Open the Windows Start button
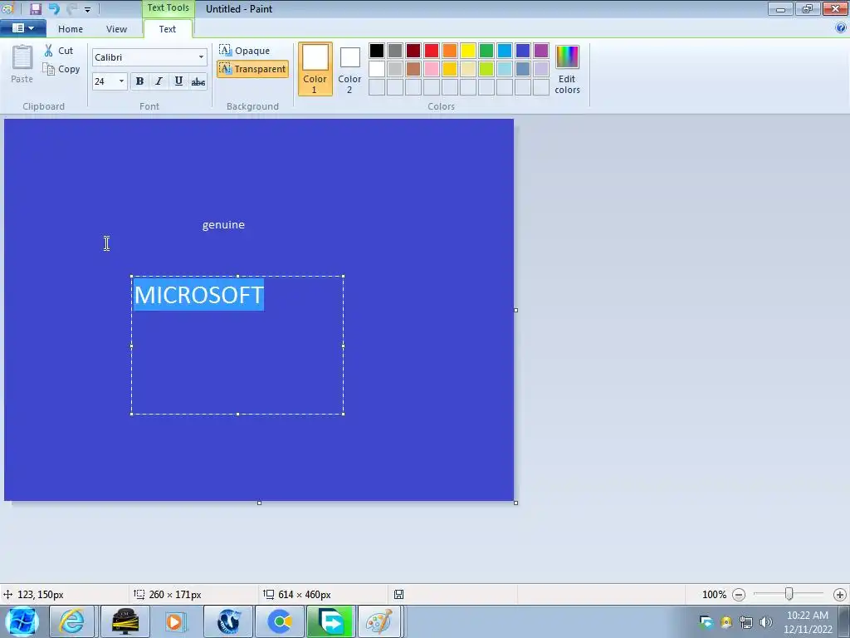The image size is (850, 638). [22, 621]
